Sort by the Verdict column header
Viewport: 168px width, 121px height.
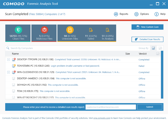(x=142, y=54)
